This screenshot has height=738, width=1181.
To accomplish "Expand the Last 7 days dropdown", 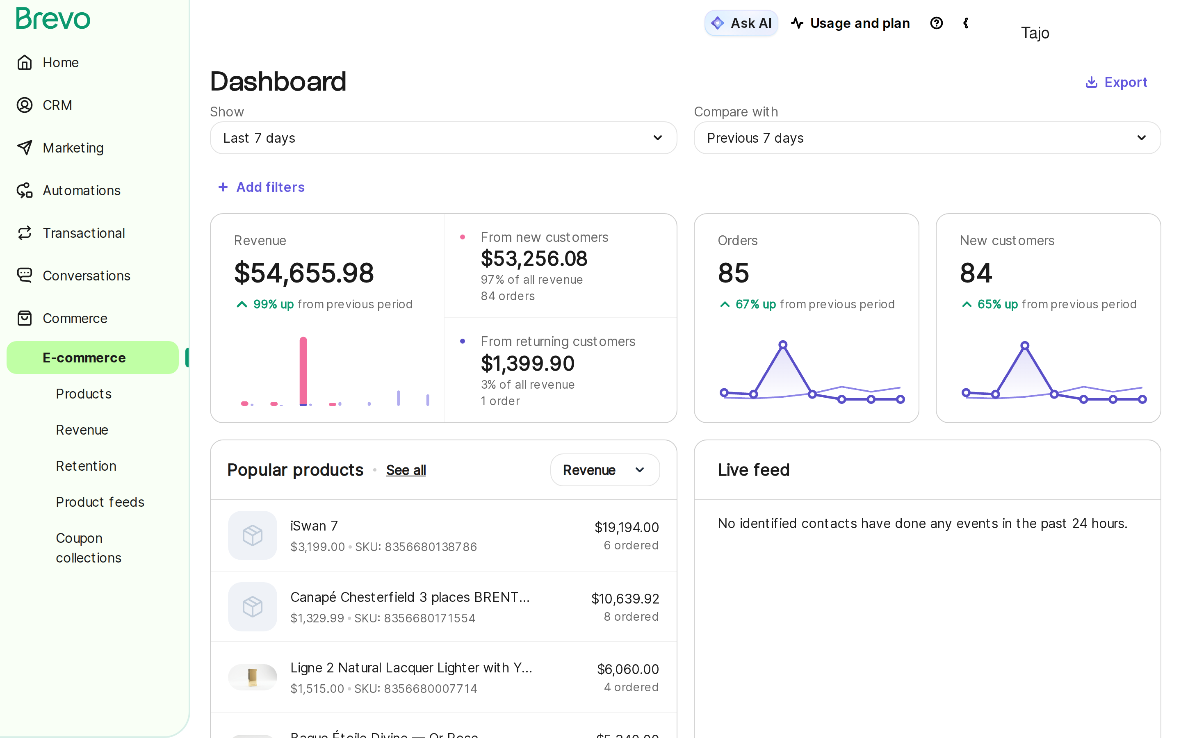I will pos(443,138).
